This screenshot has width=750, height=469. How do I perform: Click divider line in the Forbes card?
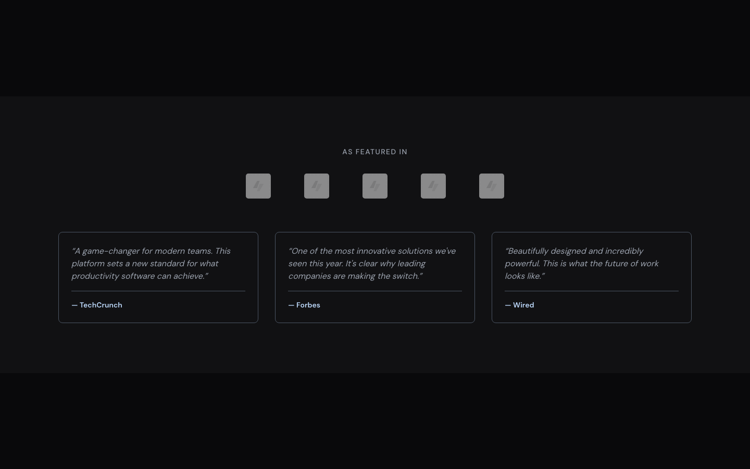tap(375, 291)
